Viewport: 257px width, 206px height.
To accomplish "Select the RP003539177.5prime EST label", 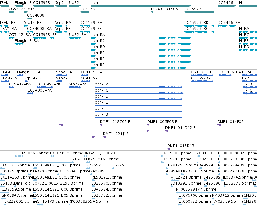I will (x=196, y=189).
